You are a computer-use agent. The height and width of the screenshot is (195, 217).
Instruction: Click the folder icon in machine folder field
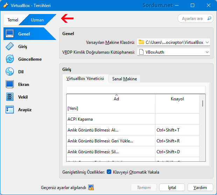coord(141,42)
